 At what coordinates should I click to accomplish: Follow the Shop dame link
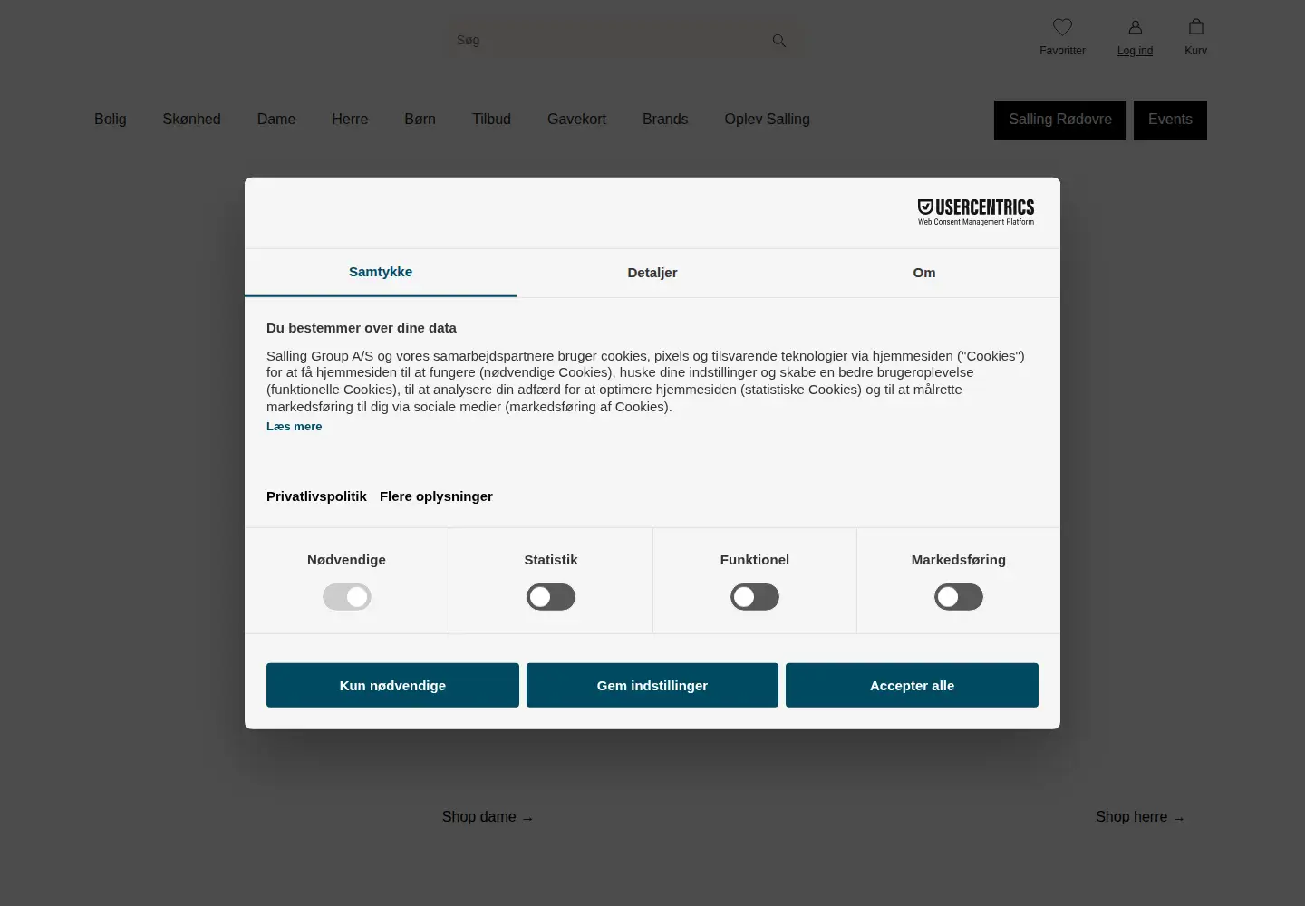[x=488, y=817]
